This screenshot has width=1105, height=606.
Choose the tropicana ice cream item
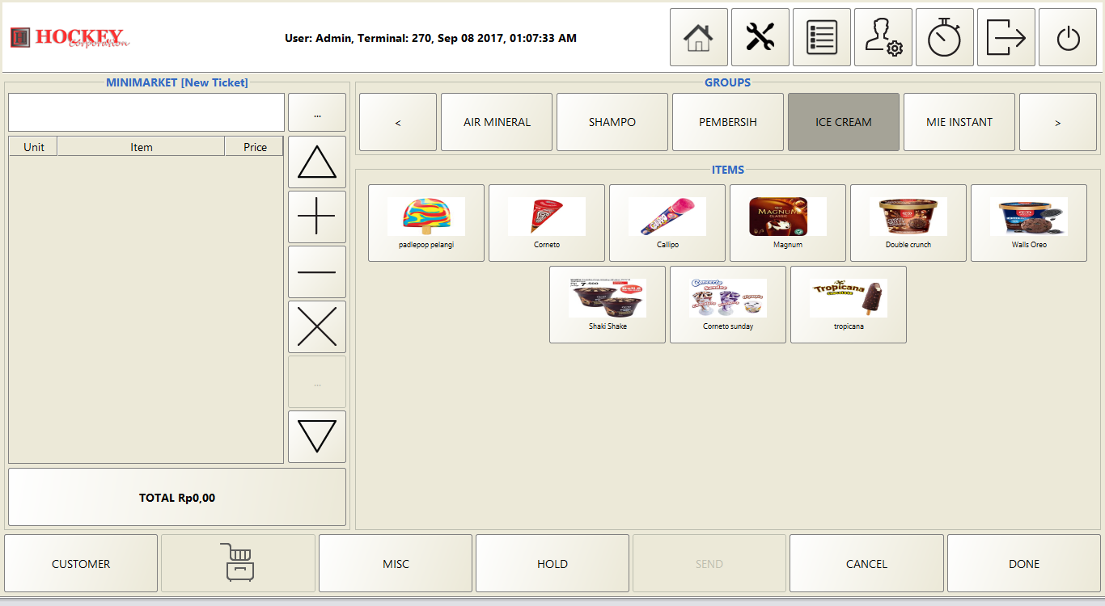tap(849, 305)
